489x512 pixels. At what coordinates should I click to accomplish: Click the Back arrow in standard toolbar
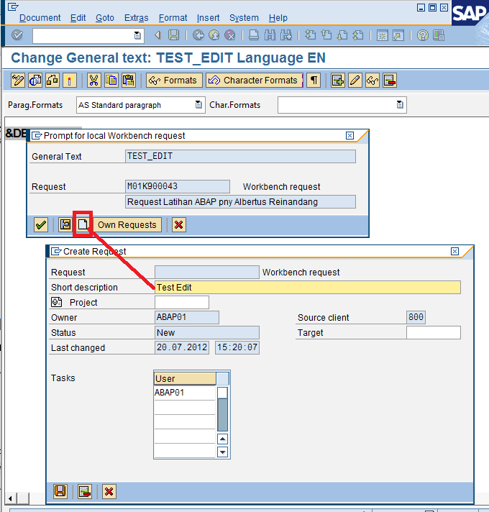tap(157, 35)
